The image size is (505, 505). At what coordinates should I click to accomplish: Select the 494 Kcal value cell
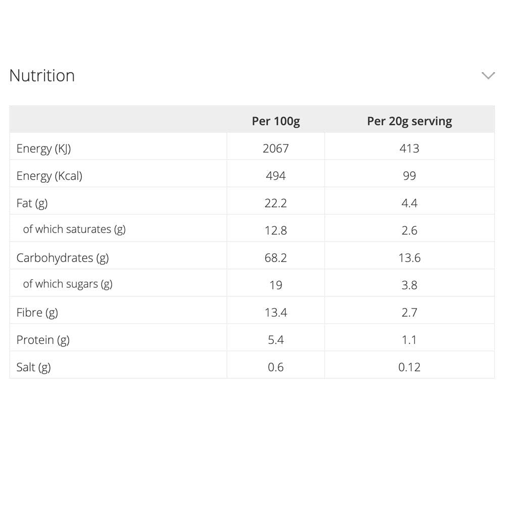(276, 176)
